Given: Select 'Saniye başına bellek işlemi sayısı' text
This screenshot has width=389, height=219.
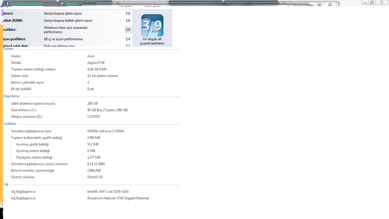Looking at the screenshot, I should pyautogui.click(x=68, y=21).
